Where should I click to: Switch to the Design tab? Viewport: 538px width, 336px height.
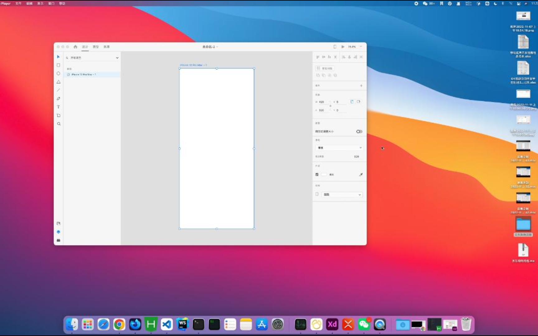(85, 47)
